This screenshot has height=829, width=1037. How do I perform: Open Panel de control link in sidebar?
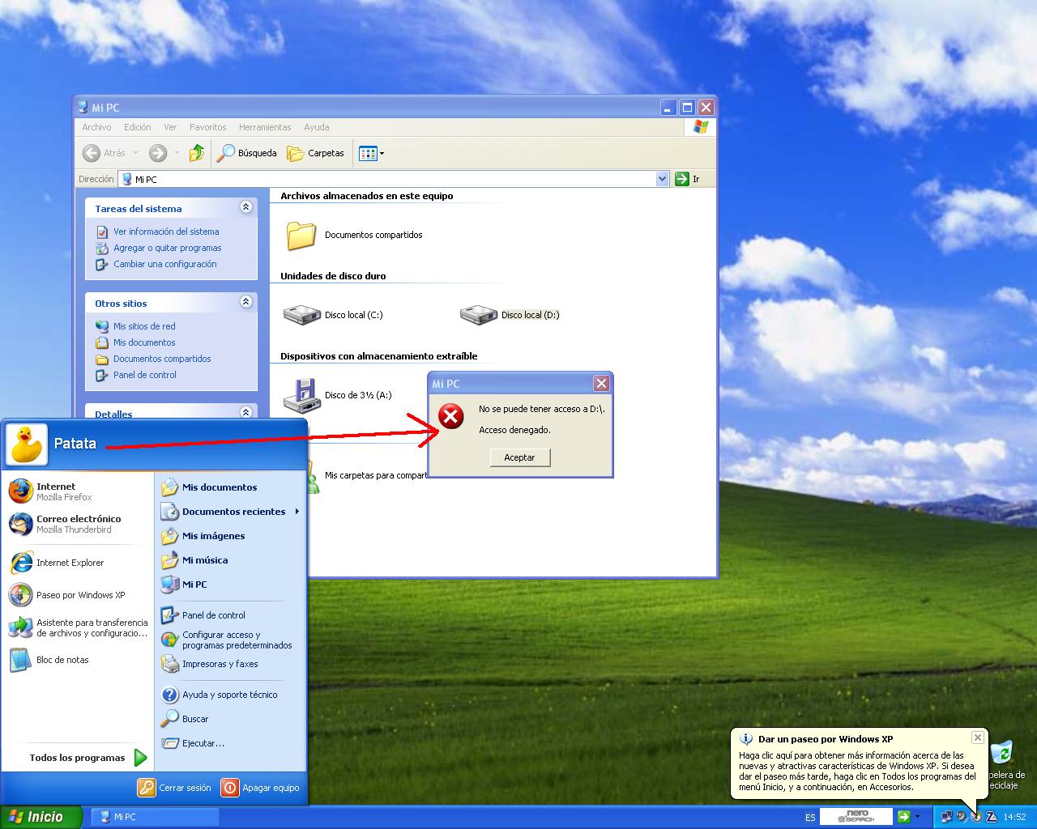(145, 375)
